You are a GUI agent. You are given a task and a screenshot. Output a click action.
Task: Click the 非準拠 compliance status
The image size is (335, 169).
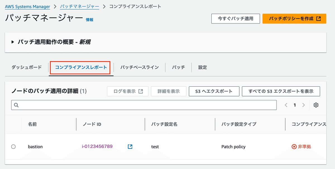tap(301, 146)
